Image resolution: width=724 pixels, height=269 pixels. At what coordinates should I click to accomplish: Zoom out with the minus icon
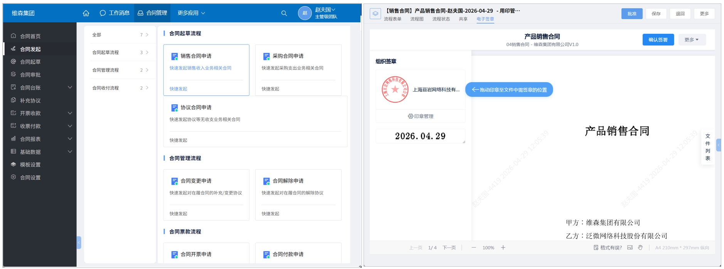[474, 247]
